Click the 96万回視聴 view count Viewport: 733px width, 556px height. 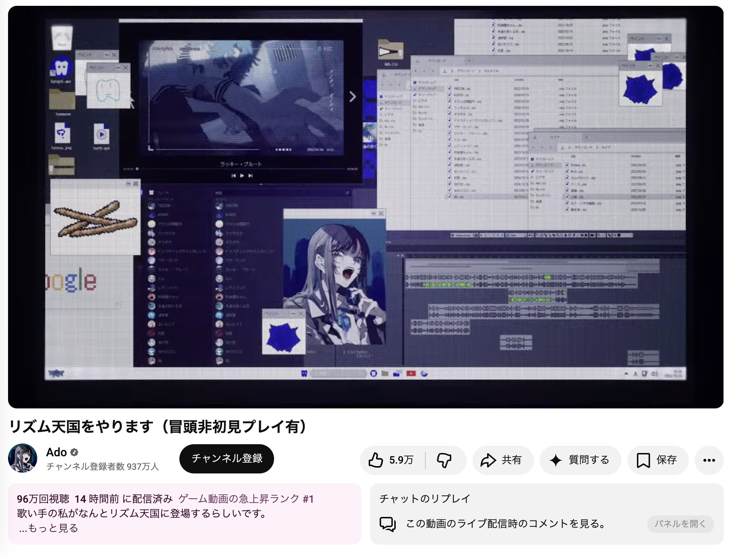pos(43,499)
